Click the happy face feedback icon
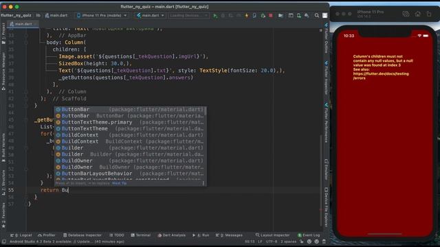The image size is (440, 247). (x=309, y=242)
